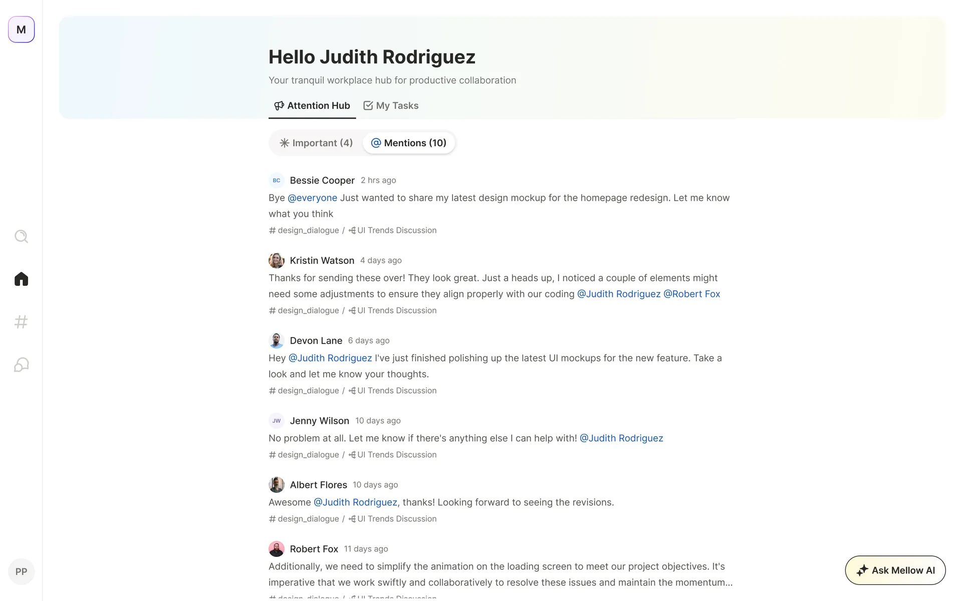The height and width of the screenshot is (601, 962).
Task: Click @Judith Rodriguez in Albert Flores's message
Action: point(355,502)
